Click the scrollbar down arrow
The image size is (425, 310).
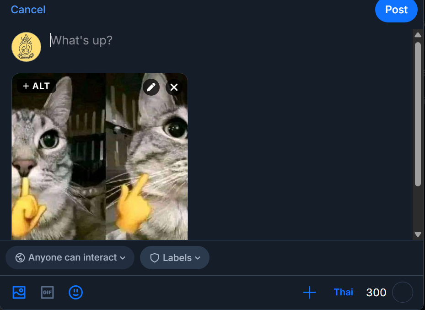click(x=418, y=234)
